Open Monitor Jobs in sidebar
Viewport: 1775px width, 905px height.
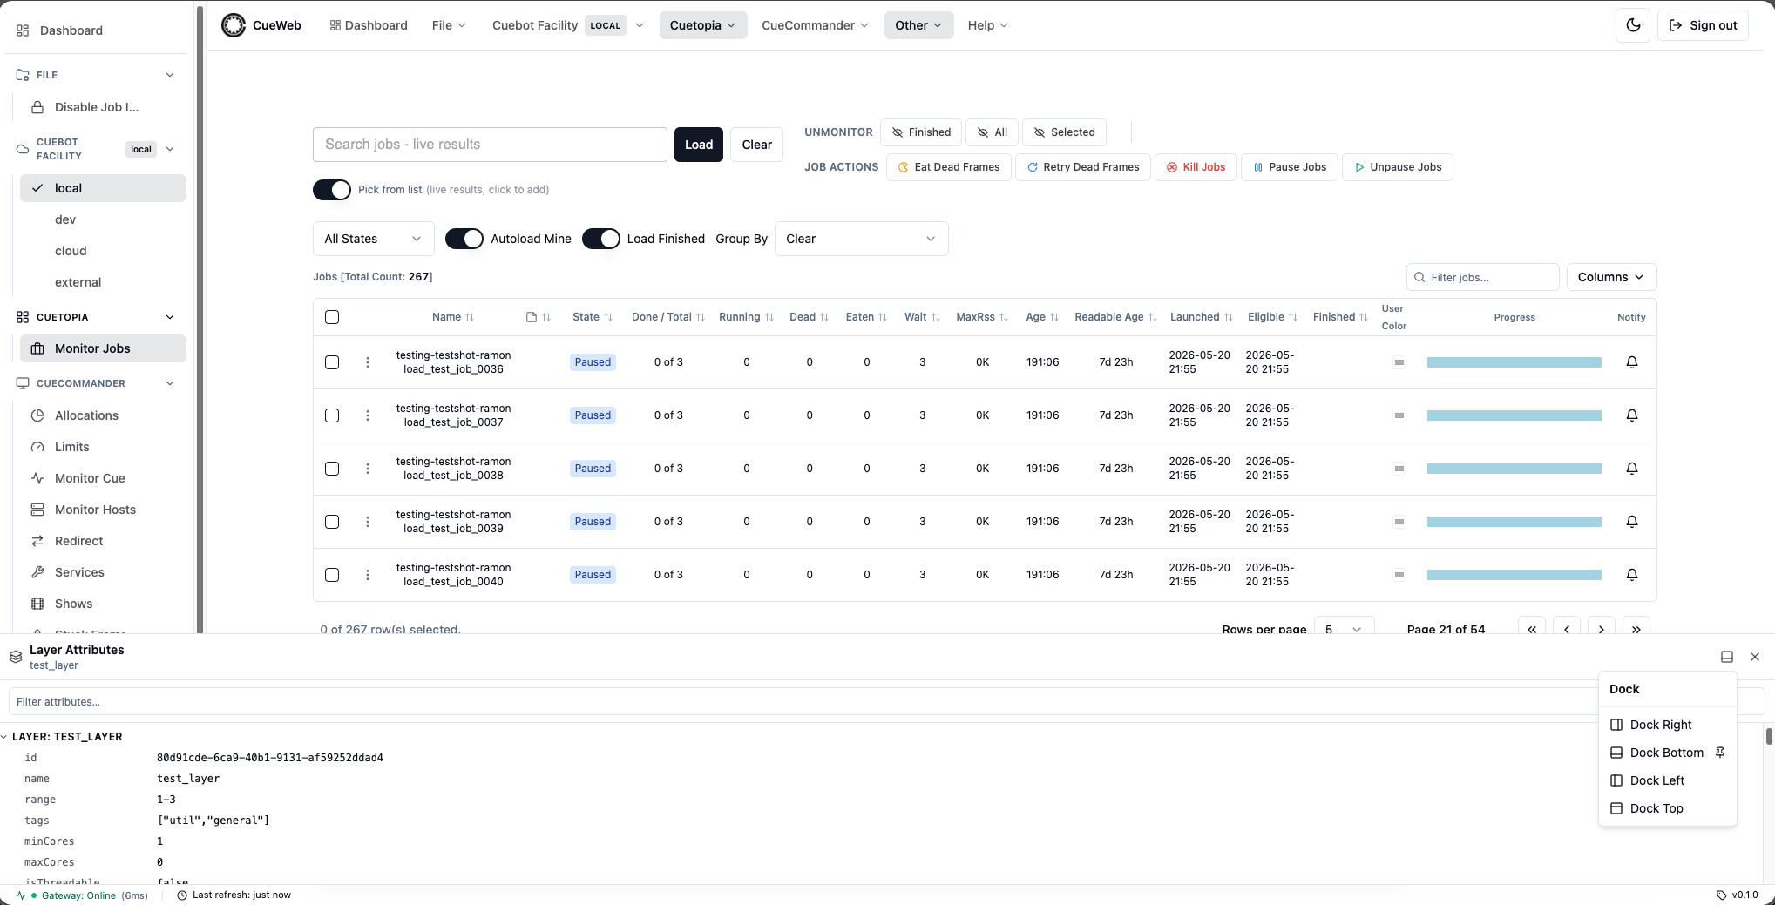[x=103, y=348]
